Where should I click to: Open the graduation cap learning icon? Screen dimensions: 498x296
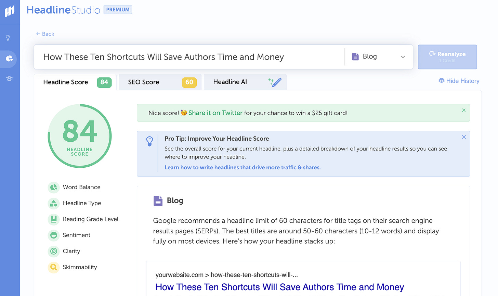9,79
